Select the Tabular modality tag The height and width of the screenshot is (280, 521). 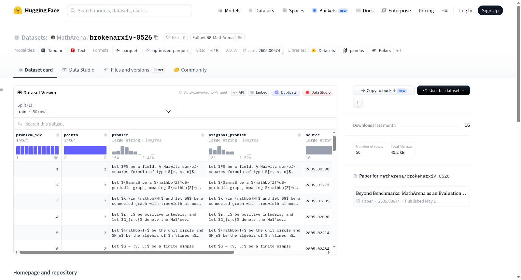pos(52,50)
